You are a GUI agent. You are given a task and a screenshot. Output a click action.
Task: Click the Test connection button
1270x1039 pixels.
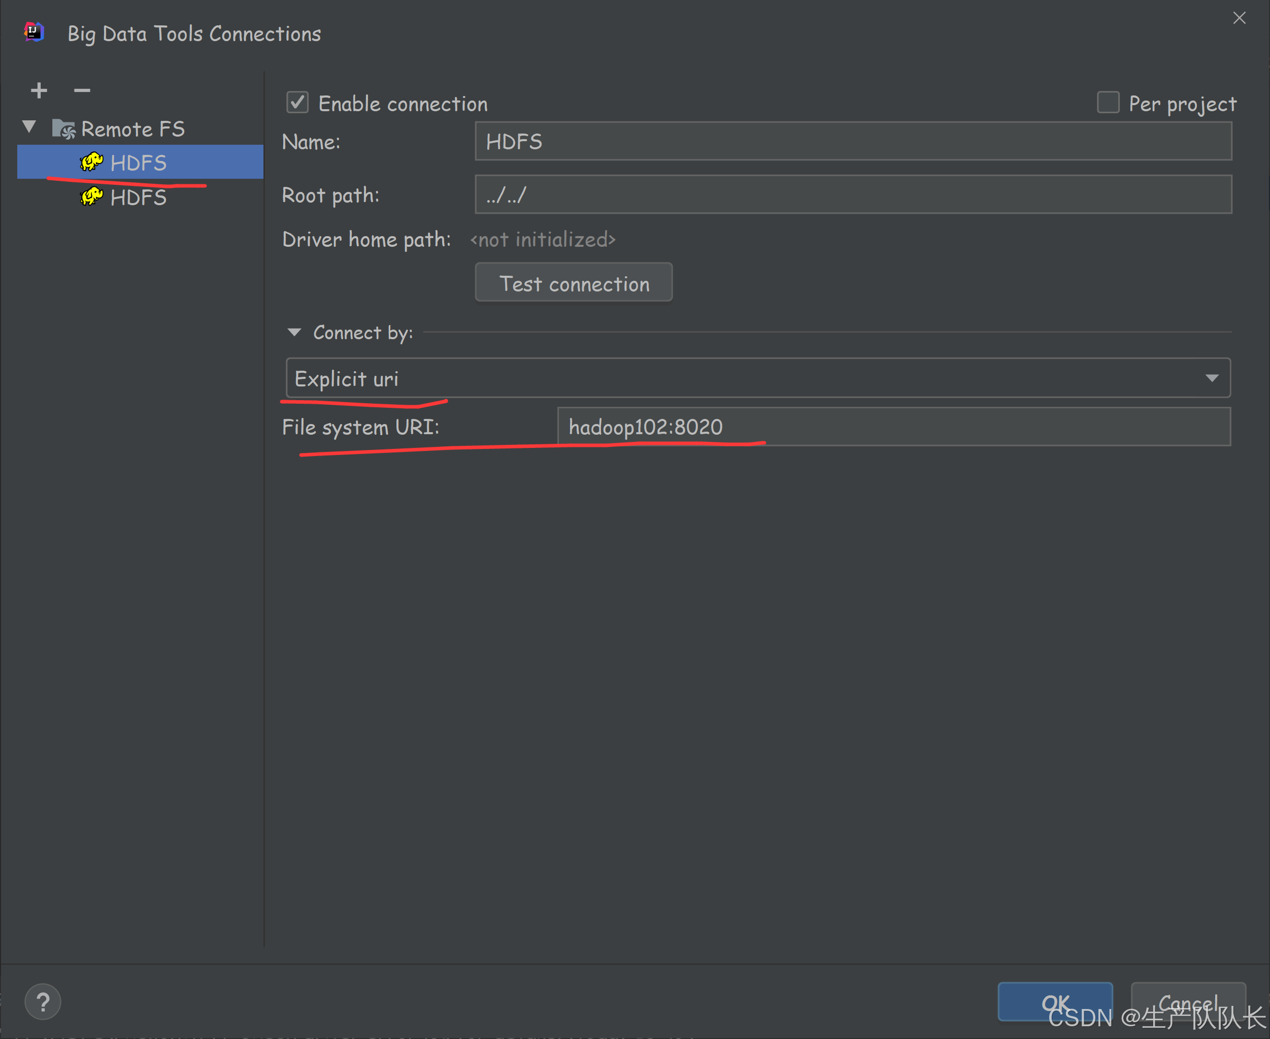coord(574,282)
